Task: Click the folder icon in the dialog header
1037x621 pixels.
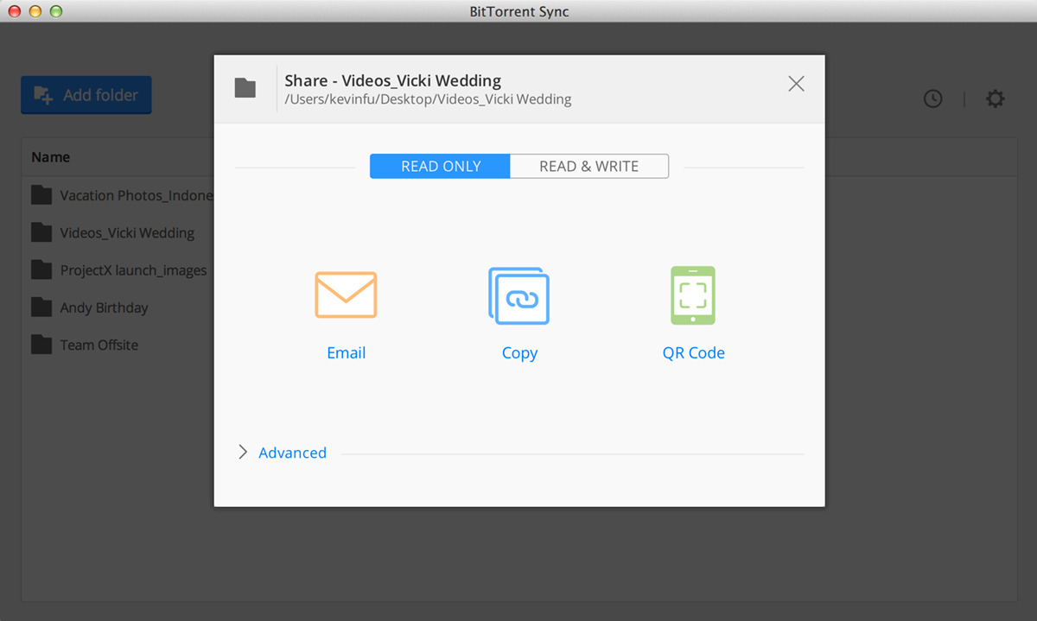Action: click(x=245, y=87)
